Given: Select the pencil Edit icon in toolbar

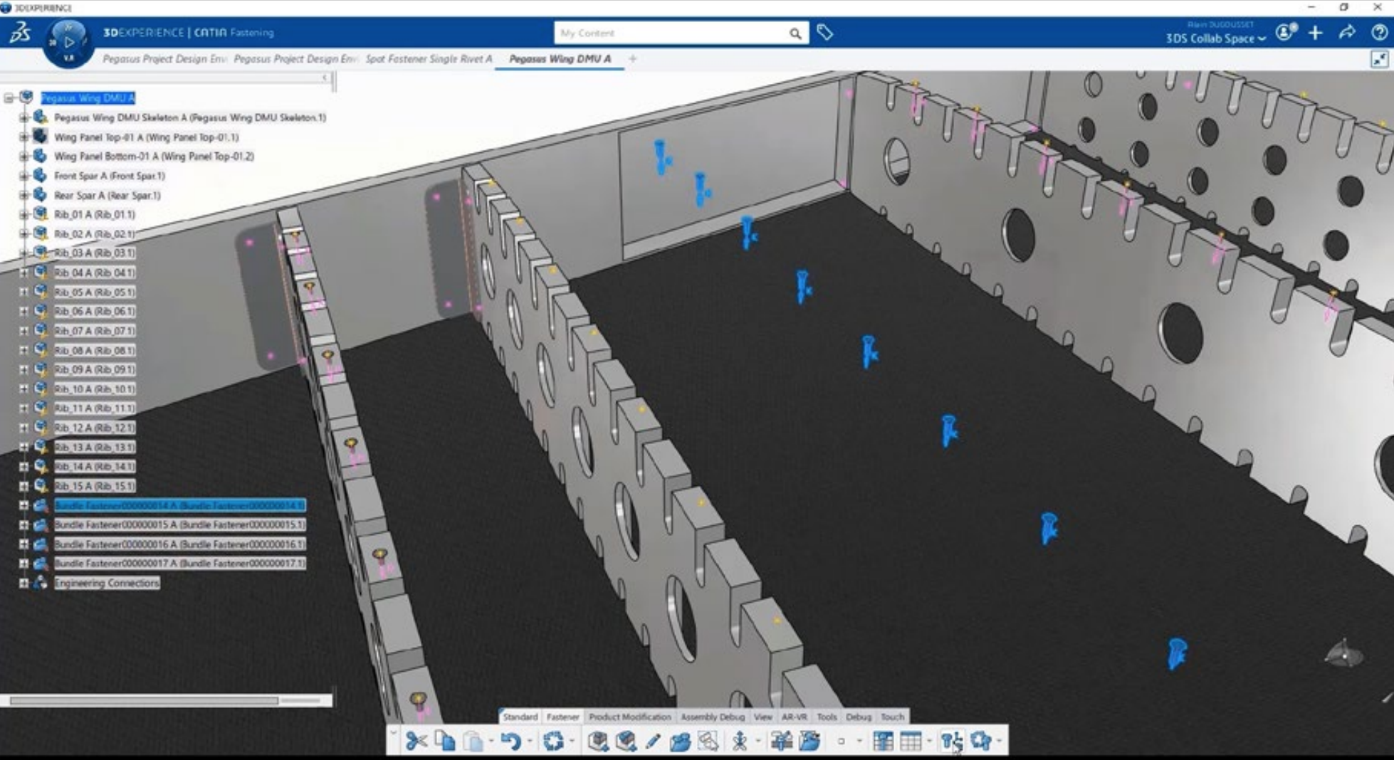Looking at the screenshot, I should point(652,740).
